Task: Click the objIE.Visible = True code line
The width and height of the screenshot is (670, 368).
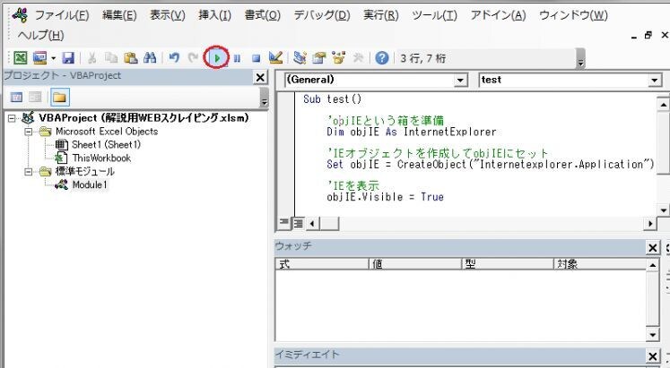Action: pyautogui.click(x=386, y=197)
